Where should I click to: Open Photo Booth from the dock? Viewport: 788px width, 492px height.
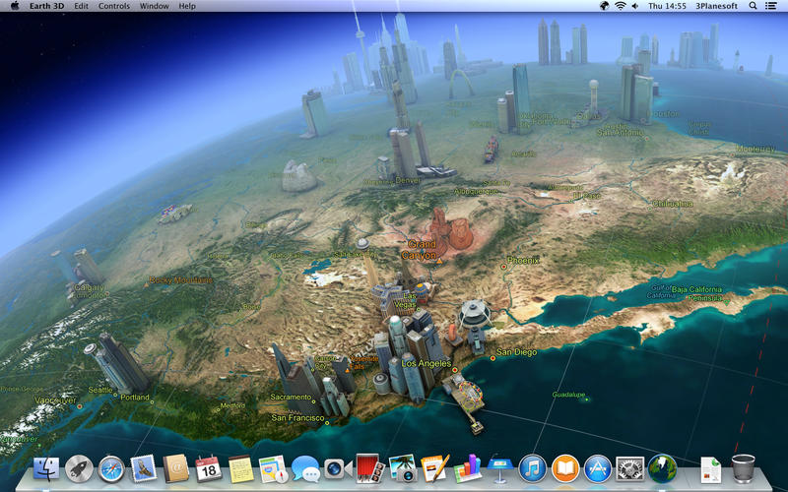(x=368, y=468)
